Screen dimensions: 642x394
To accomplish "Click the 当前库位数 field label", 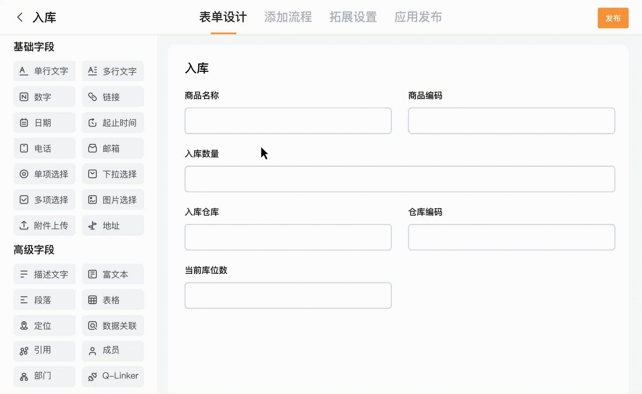I will 206,270.
